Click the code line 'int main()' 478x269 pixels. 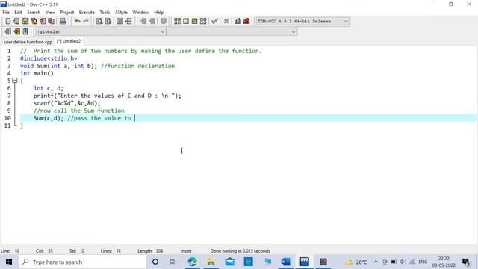click(37, 73)
